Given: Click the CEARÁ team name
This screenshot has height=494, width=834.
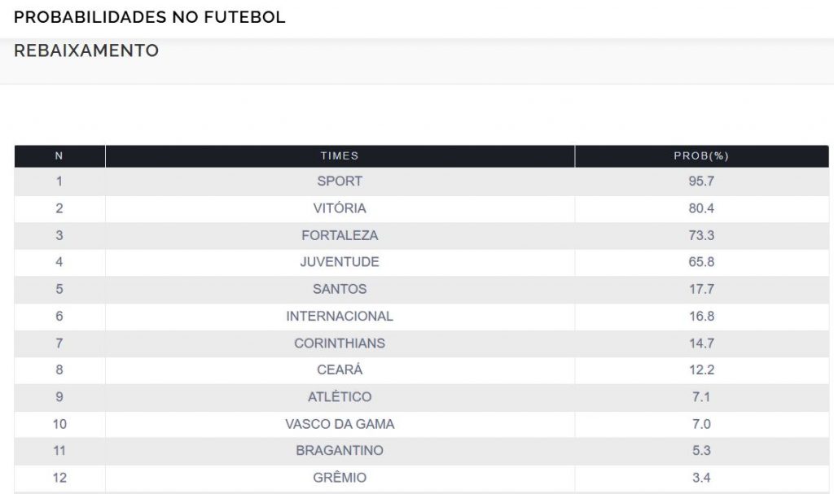Looking at the screenshot, I should [x=340, y=369].
